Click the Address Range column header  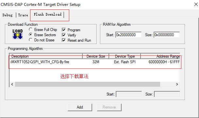(160, 56)
